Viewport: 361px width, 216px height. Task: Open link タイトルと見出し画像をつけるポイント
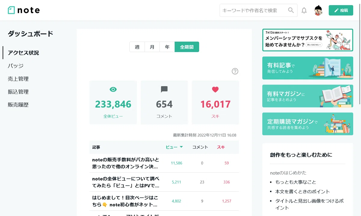click(309, 204)
